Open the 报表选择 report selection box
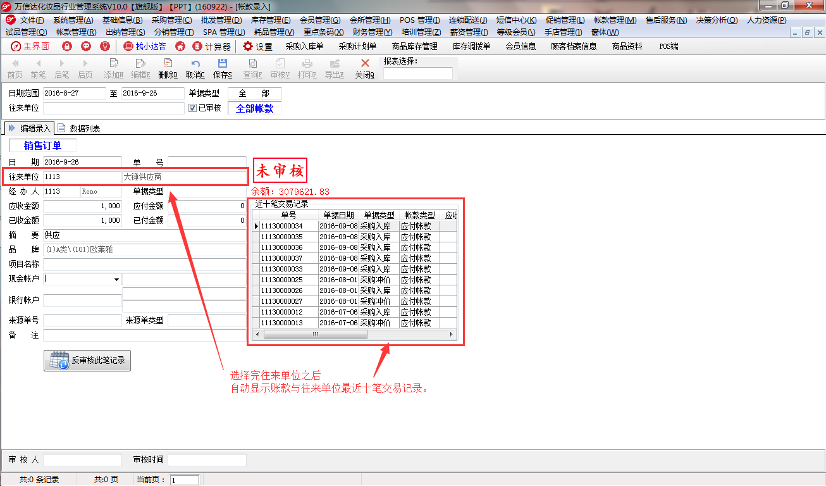The image size is (826, 486). point(418,73)
